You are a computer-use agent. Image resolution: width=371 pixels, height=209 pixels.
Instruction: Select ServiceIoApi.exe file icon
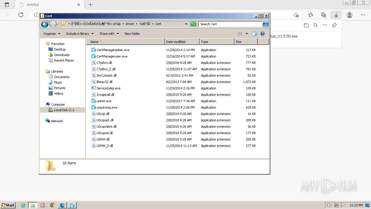pos(93,88)
